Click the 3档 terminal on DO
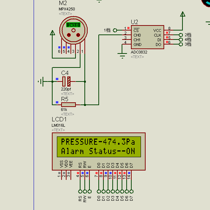 [181, 45]
